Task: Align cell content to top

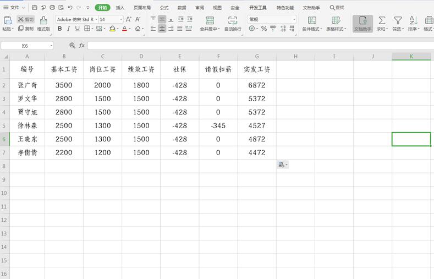Action: point(153,19)
